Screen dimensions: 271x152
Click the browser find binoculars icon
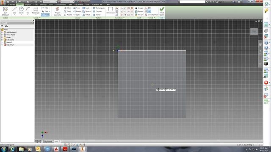coord(6,26)
